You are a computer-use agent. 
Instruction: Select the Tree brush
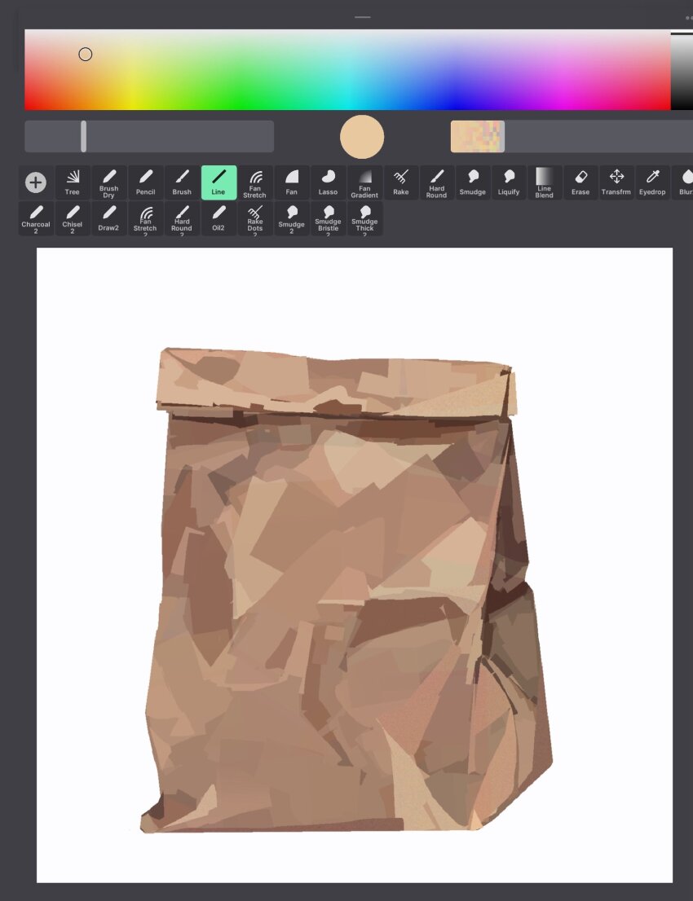73,182
